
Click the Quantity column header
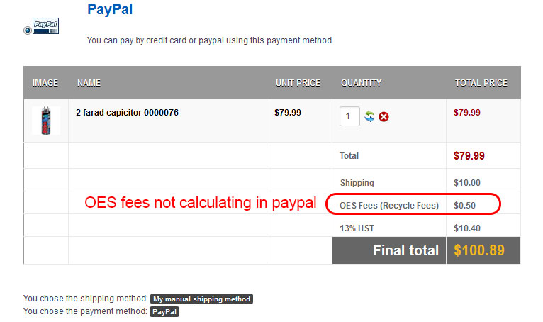click(362, 83)
